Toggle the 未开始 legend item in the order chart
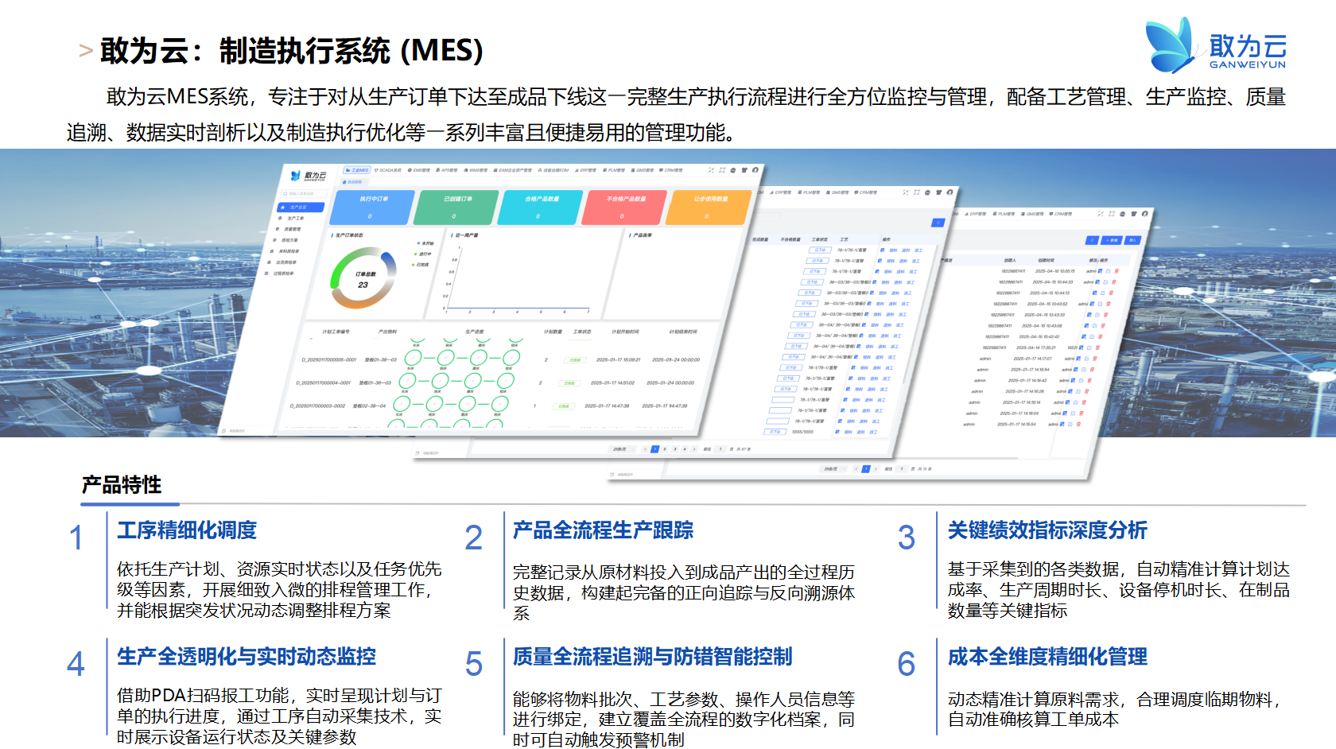The width and height of the screenshot is (1336, 749). coord(425,243)
